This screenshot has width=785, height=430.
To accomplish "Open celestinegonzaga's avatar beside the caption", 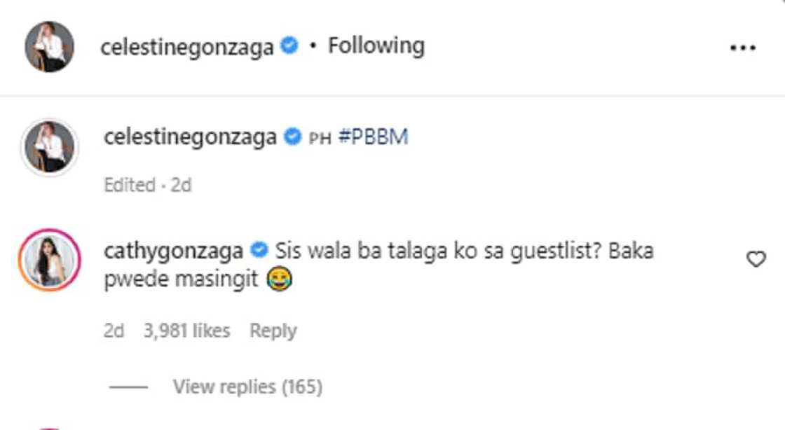I will coord(49,147).
